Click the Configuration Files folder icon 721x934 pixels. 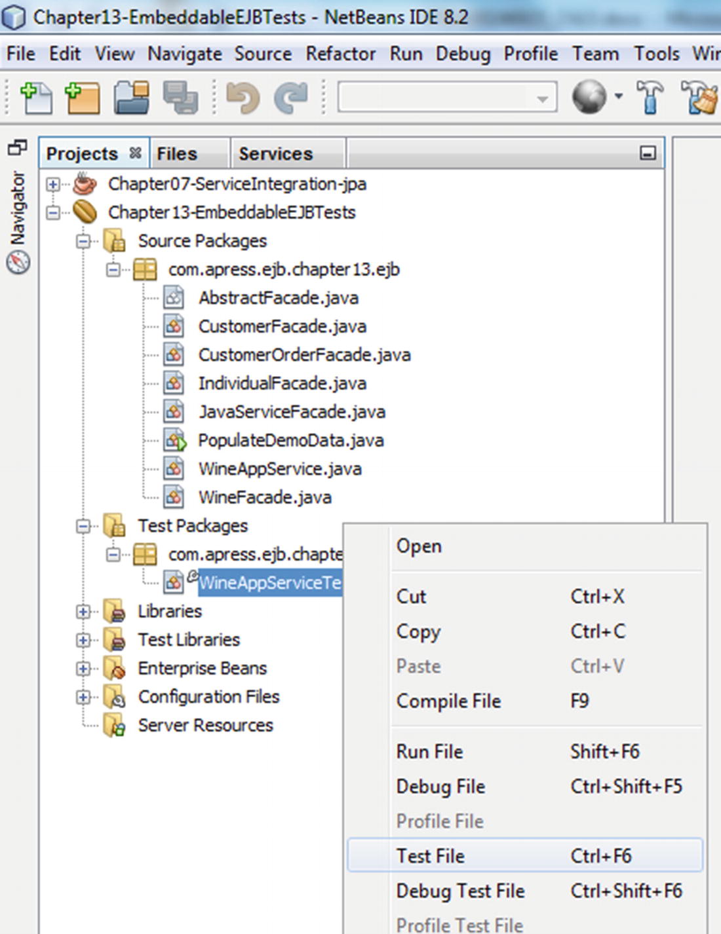pos(114,697)
